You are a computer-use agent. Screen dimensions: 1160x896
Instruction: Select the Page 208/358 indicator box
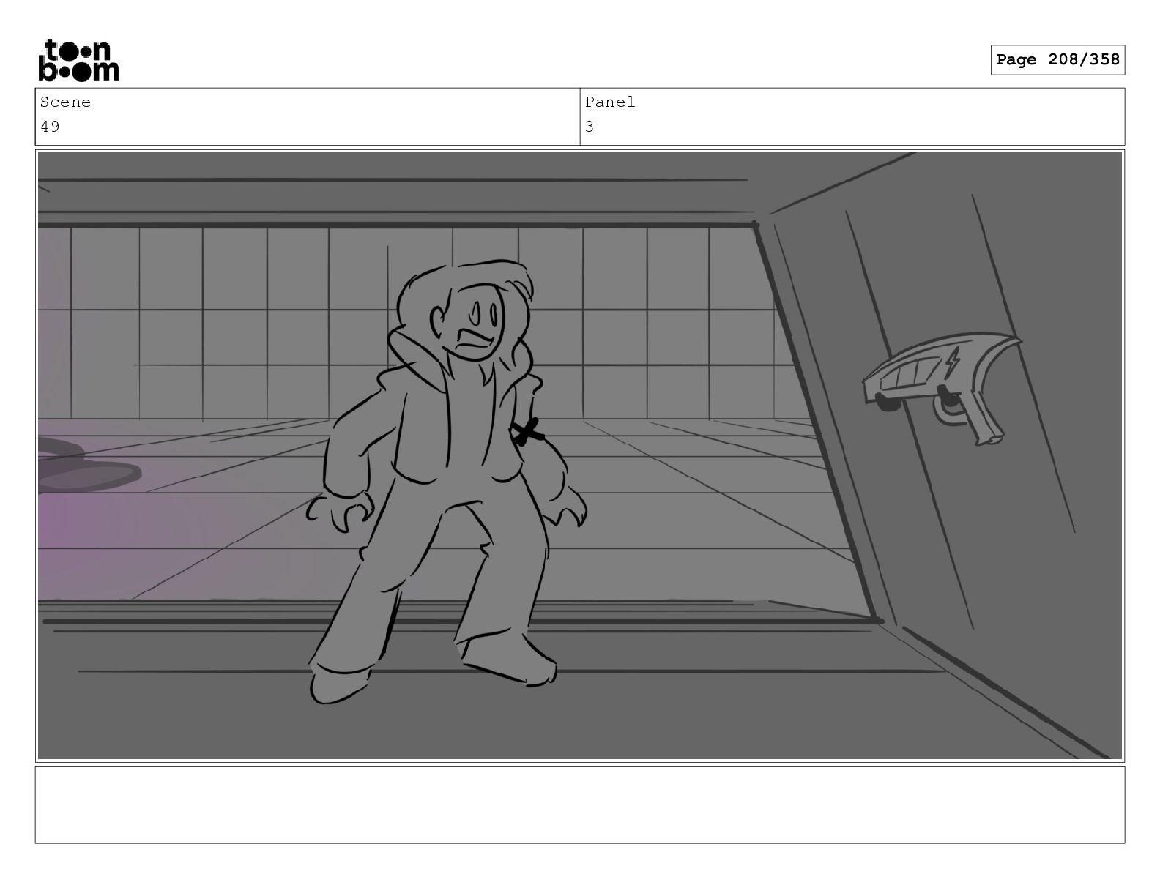[x=1057, y=60]
